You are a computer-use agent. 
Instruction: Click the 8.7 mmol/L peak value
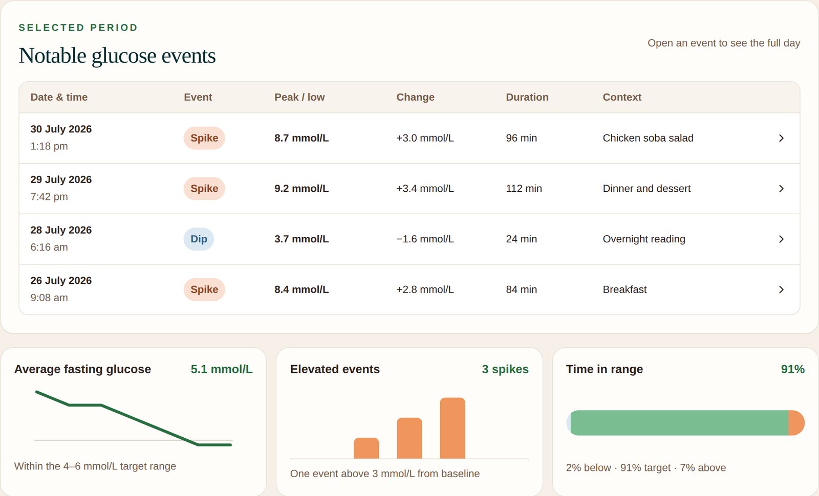point(301,138)
